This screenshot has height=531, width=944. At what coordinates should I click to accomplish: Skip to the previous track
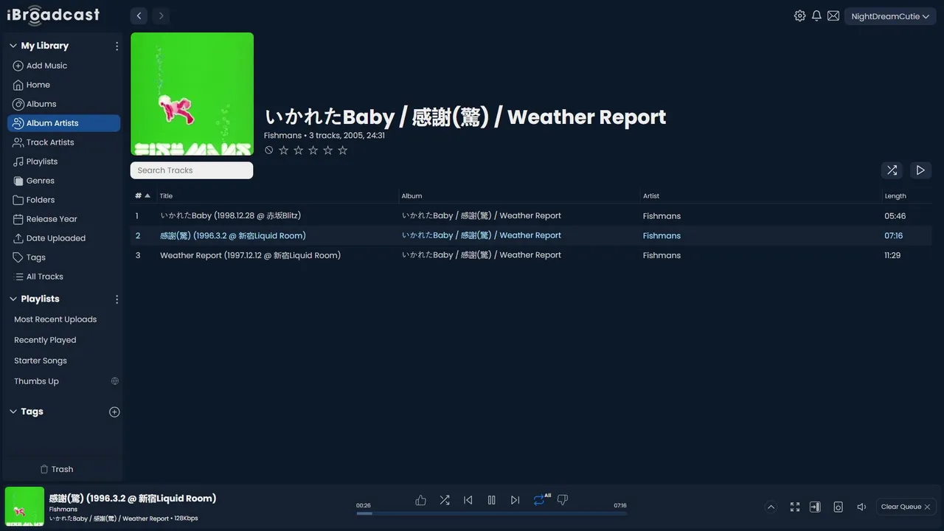tap(468, 500)
